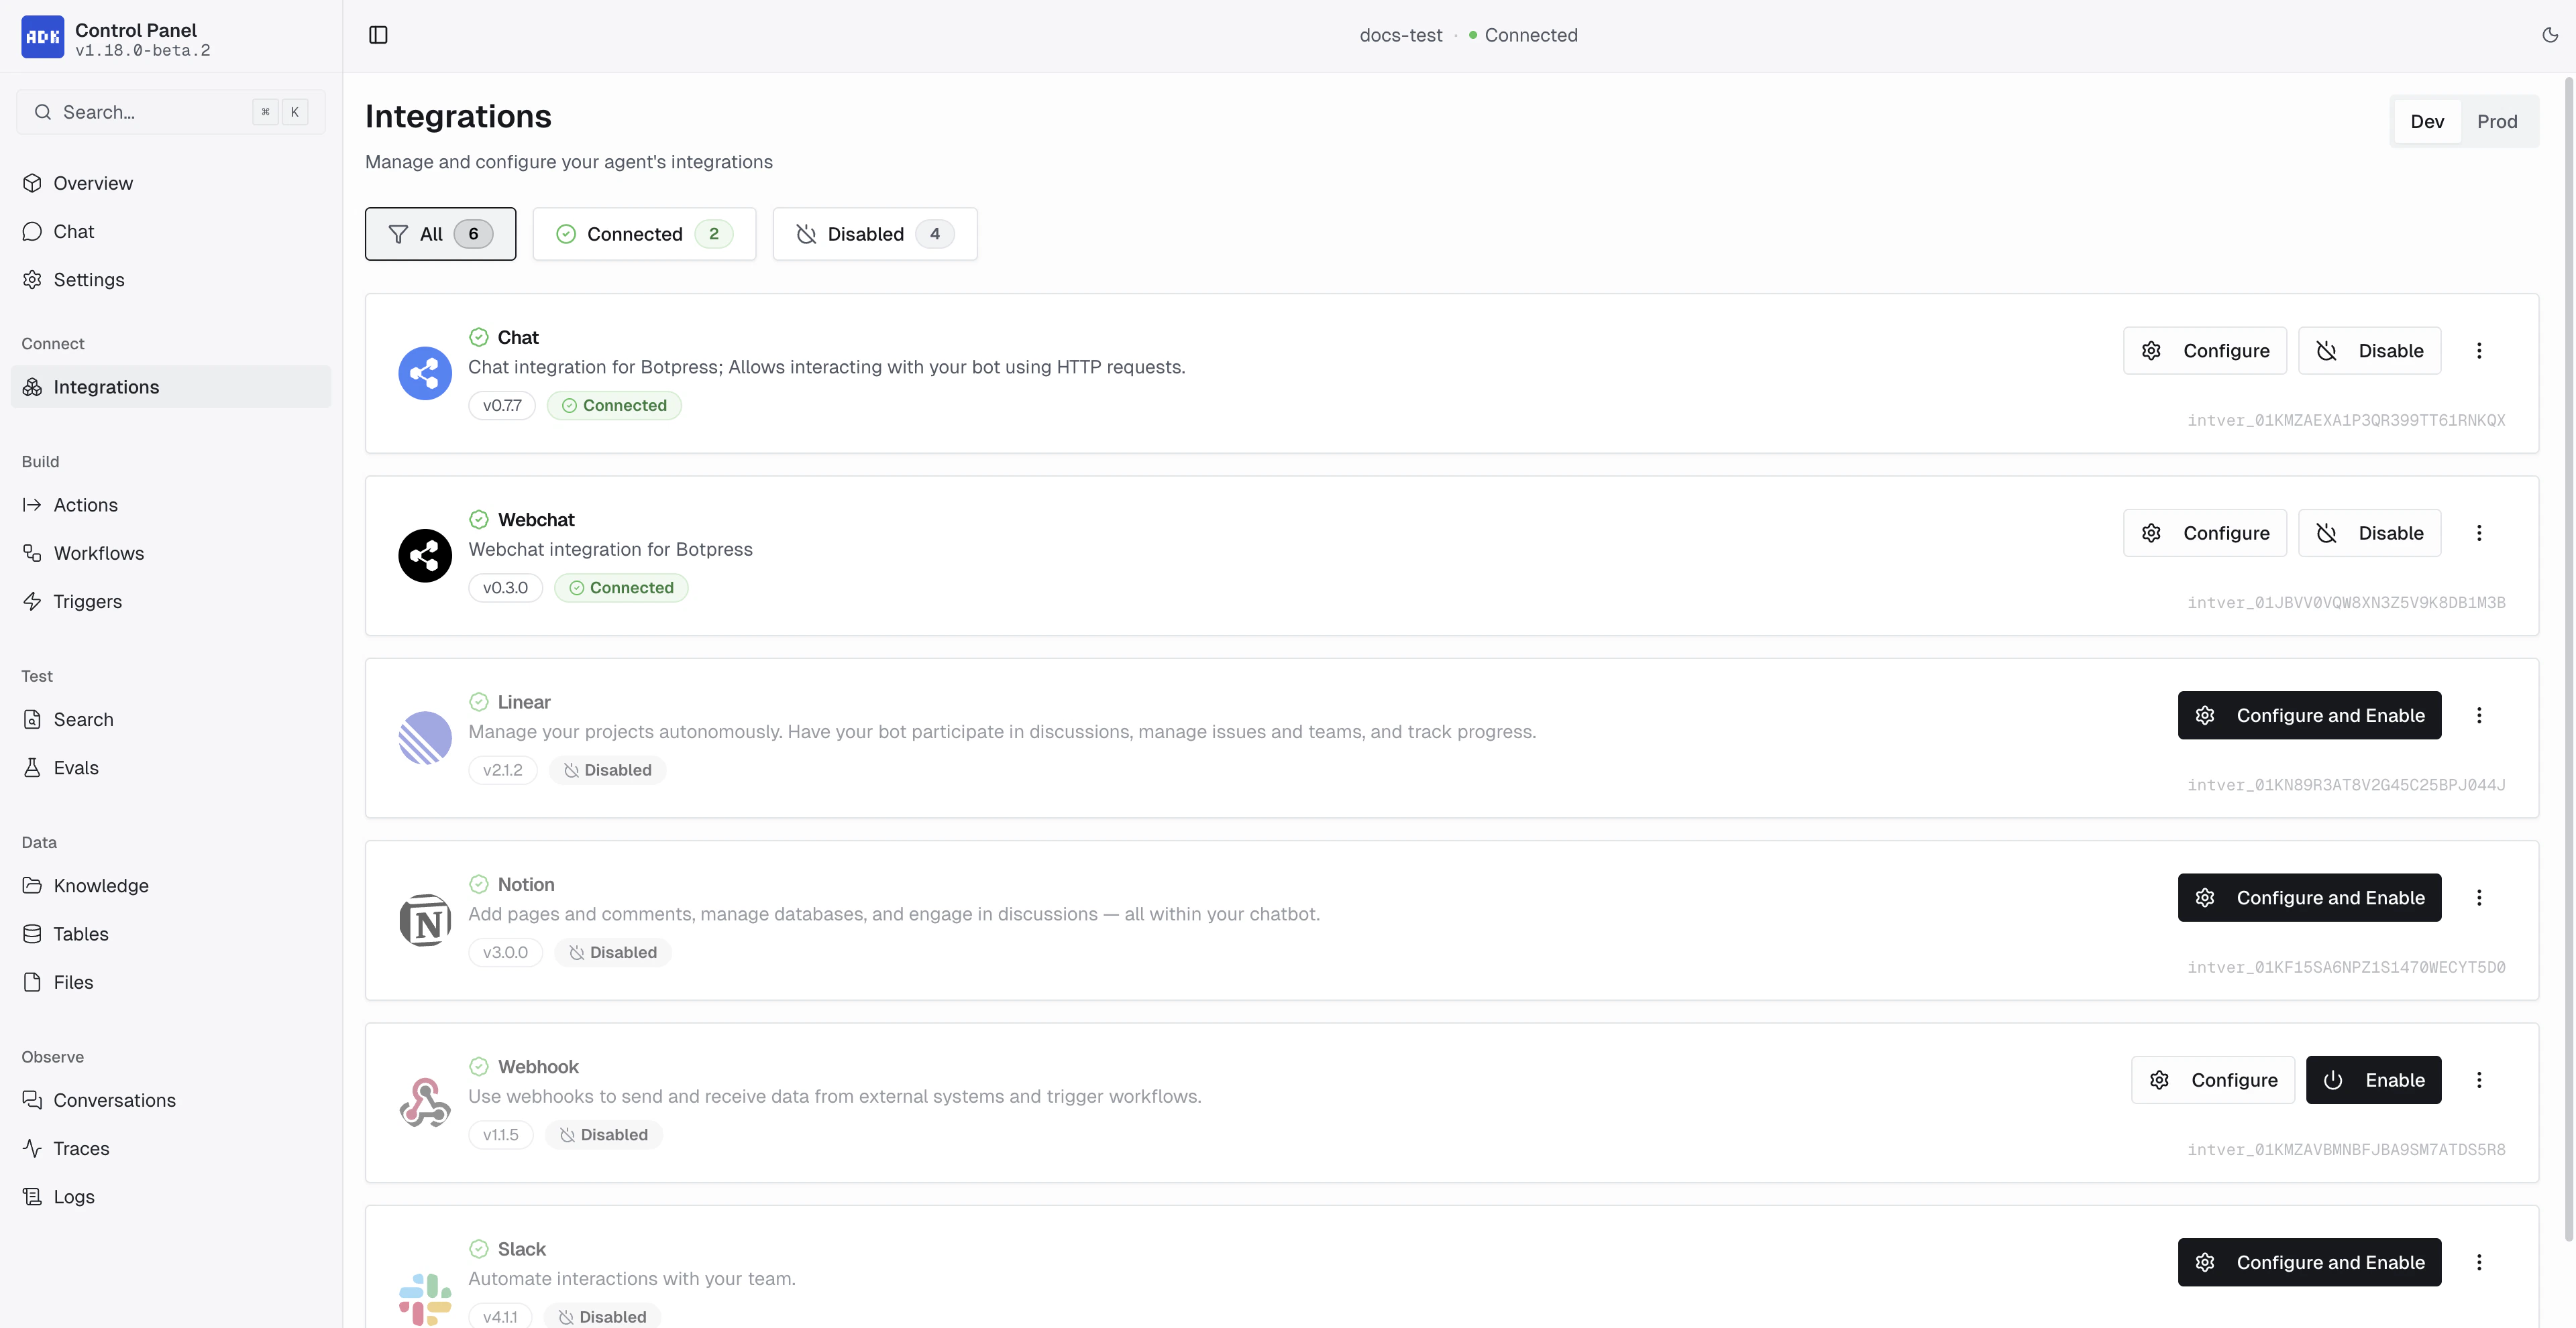Viewport: 2576px width, 1328px height.
Task: Disable the Chat integration
Action: [2369, 351]
